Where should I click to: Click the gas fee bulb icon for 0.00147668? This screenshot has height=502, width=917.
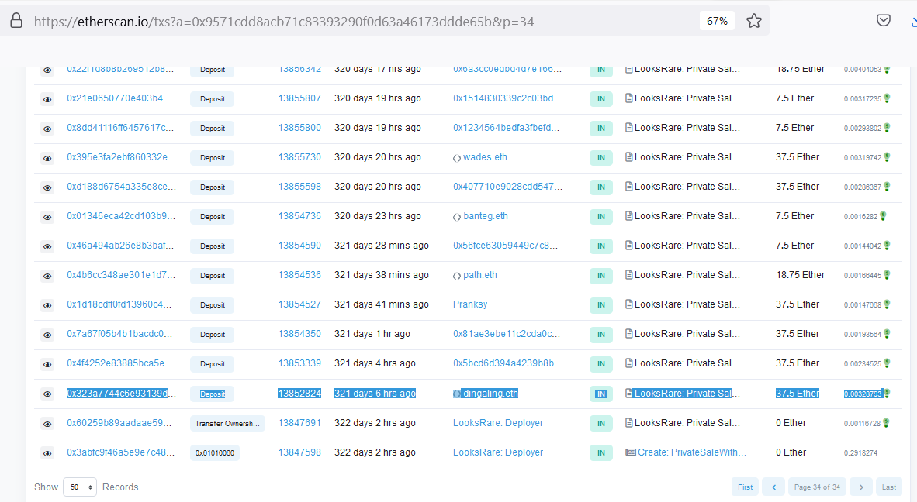coord(888,304)
